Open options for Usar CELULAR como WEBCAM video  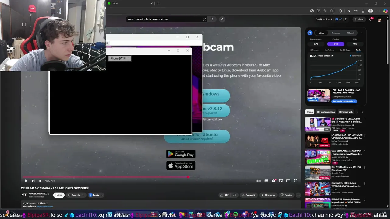pyautogui.click(x=365, y=151)
